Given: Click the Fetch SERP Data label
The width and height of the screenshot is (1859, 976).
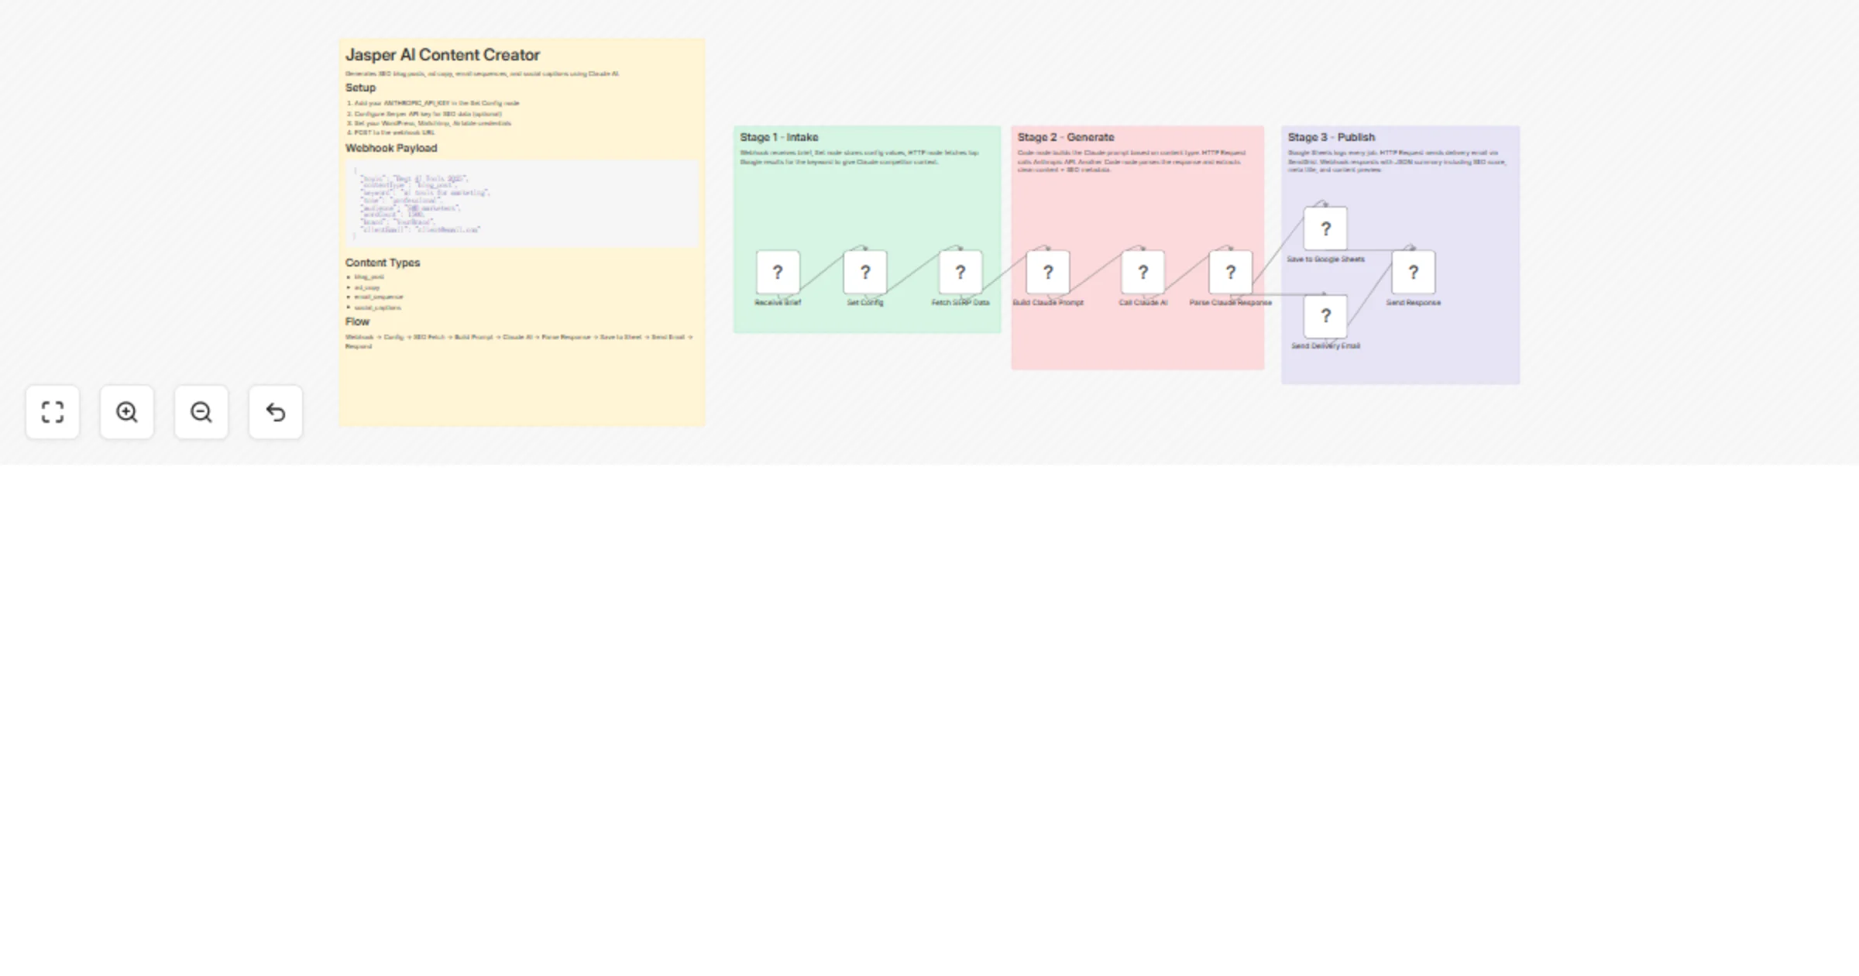Looking at the screenshot, I should (960, 303).
